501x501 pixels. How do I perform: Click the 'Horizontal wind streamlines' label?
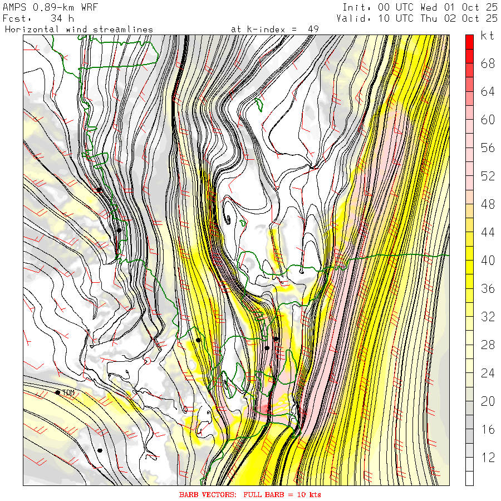click(x=79, y=30)
